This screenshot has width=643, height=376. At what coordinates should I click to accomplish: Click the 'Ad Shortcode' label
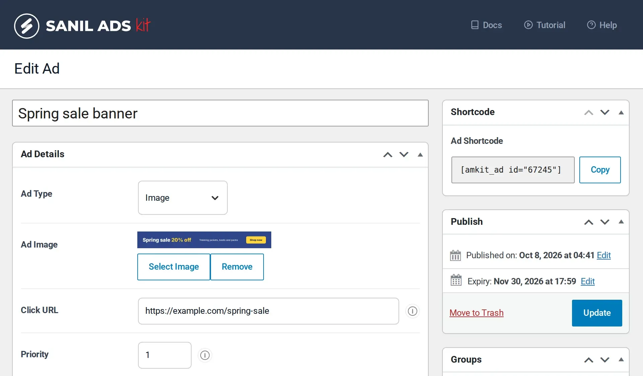pos(477,141)
